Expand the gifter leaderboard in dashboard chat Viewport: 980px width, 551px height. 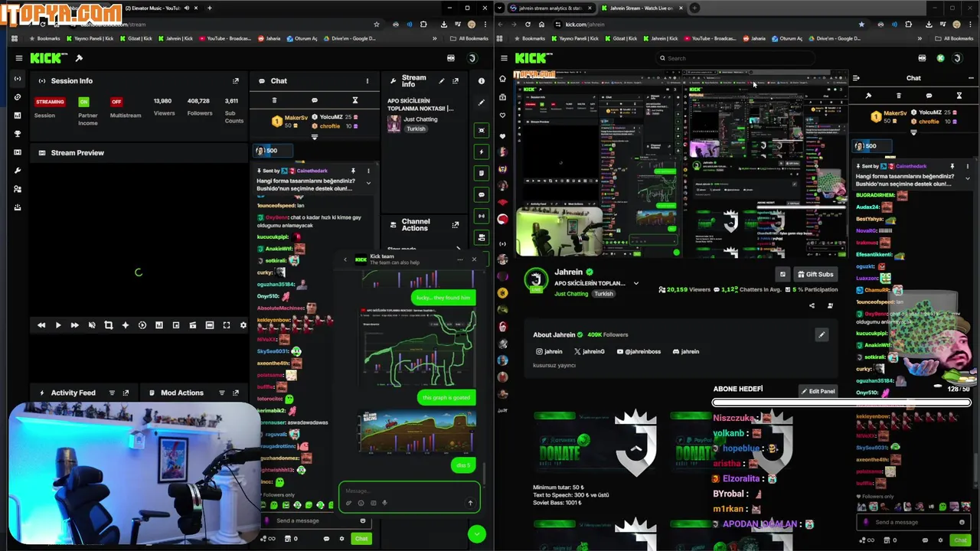click(314, 137)
